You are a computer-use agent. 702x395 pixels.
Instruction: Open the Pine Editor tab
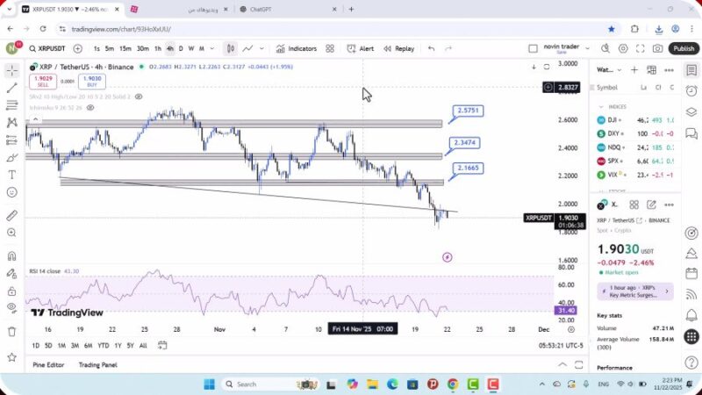(48, 364)
